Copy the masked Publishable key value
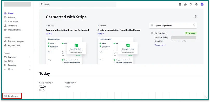Viewport: 210px width, 102px height. coord(184,38)
